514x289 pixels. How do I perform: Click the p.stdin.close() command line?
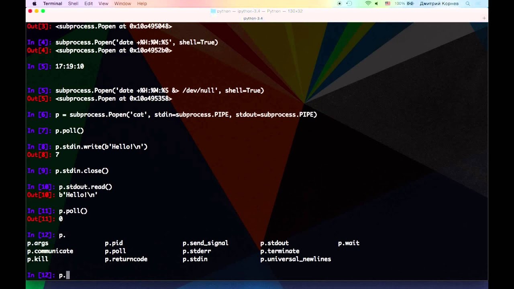[82, 171]
